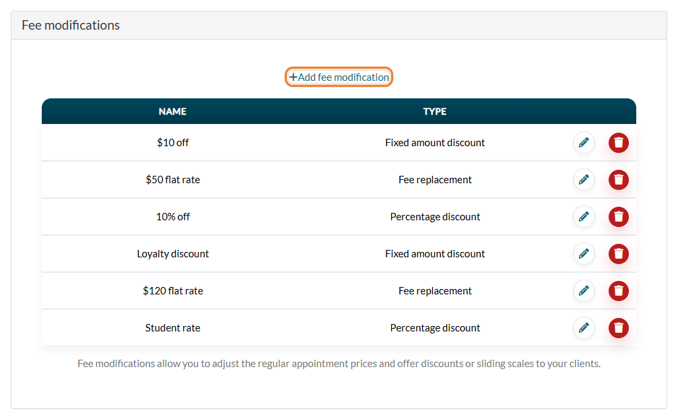Select the "10% off" name cell
This screenshot has height=419, width=678.
pos(173,217)
